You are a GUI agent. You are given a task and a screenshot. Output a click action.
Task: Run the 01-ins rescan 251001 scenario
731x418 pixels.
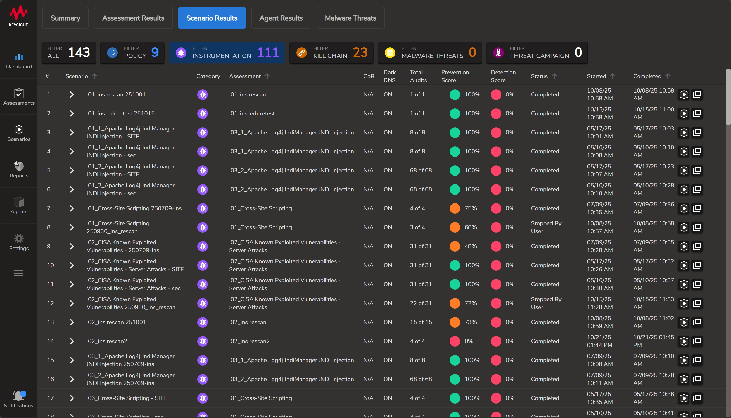(683, 94)
